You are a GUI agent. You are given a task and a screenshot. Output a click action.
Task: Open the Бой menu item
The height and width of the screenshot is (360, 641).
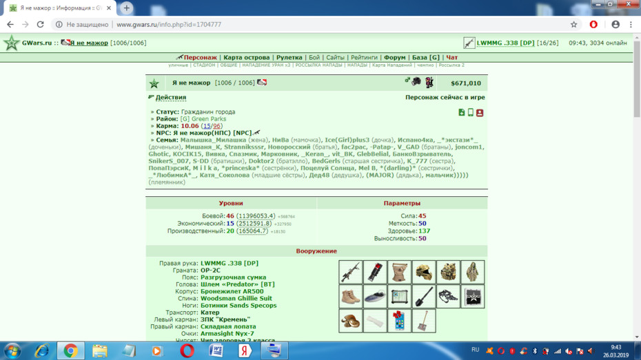coord(314,58)
